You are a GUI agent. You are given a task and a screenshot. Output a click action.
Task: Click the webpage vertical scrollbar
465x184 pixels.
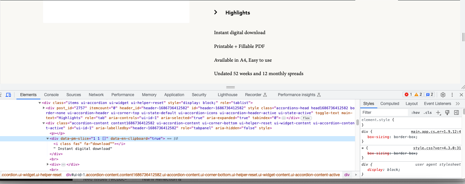pyautogui.click(x=463, y=37)
